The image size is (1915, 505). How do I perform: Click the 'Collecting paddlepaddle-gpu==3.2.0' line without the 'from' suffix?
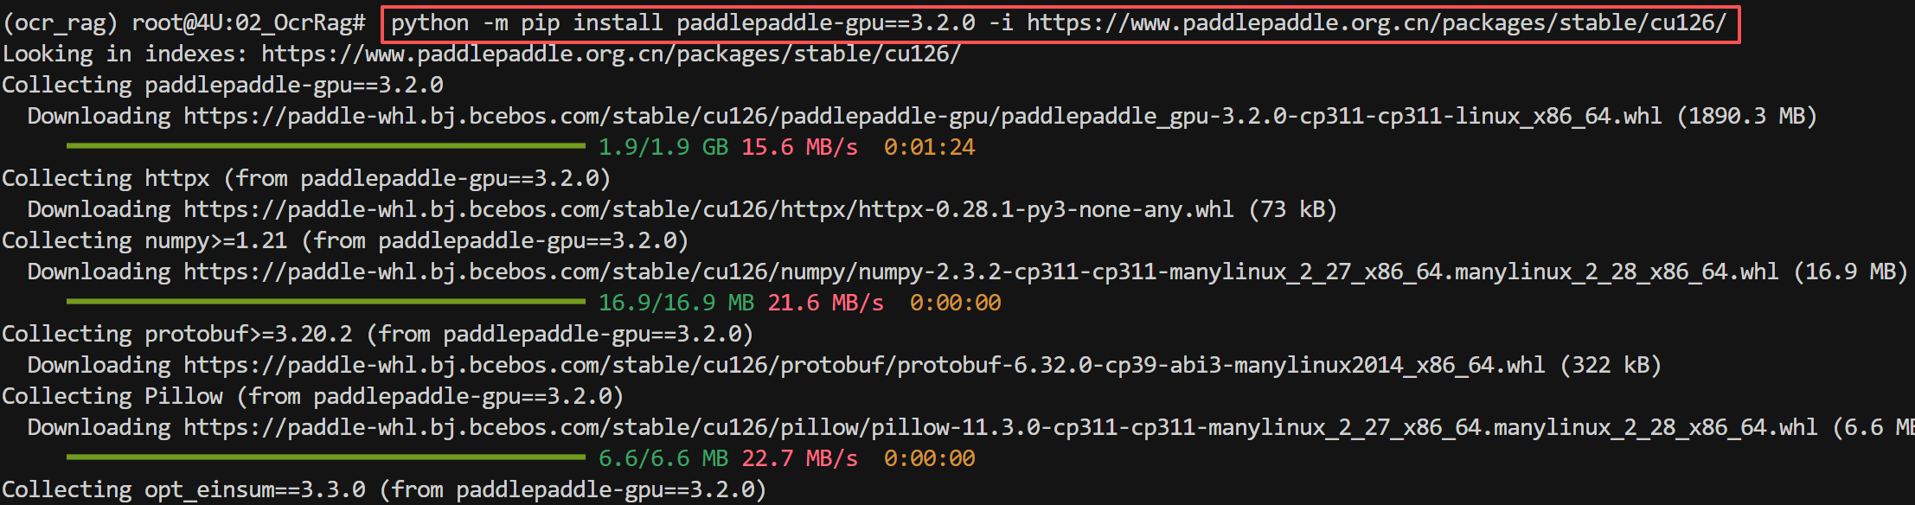pos(223,86)
